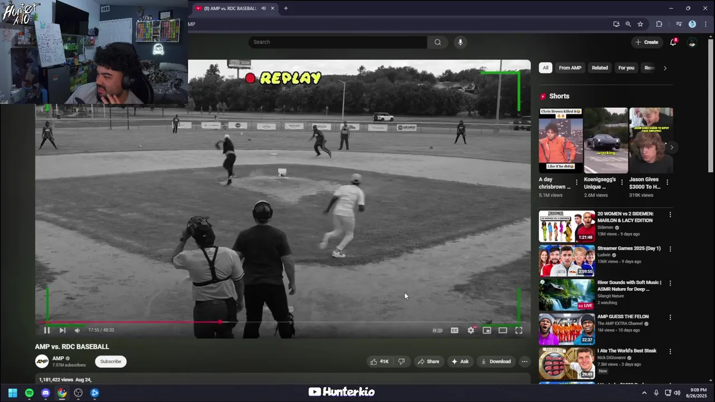Viewport: 715px width, 402px height.
Task: Open River Sounds live stream thumbnail
Action: click(567, 294)
